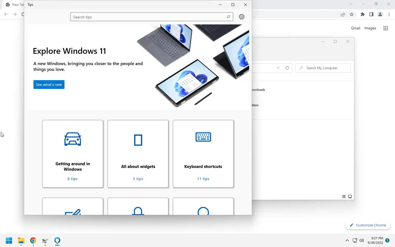The width and height of the screenshot is (395, 247).
Task: Click the search magnifier icon in Tips
Action: [228, 17]
